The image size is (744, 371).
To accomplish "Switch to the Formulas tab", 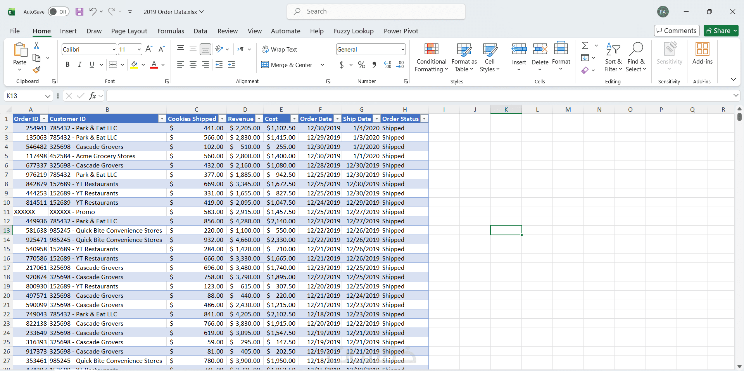I will point(171,31).
